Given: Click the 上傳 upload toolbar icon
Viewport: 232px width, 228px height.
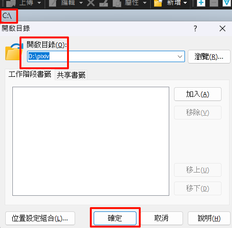Looking at the screenshot, I should [x=11, y=3].
